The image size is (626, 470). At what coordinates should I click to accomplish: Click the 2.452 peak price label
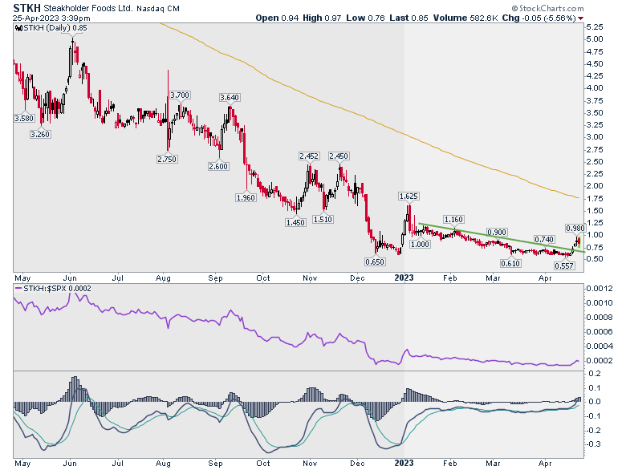[309, 156]
